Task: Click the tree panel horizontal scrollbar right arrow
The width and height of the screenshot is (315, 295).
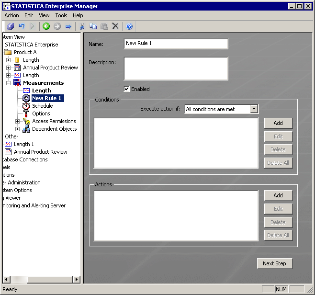Action: [77, 279]
